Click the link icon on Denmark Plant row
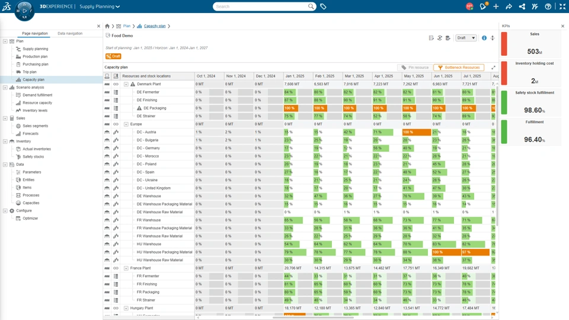 click(x=116, y=84)
